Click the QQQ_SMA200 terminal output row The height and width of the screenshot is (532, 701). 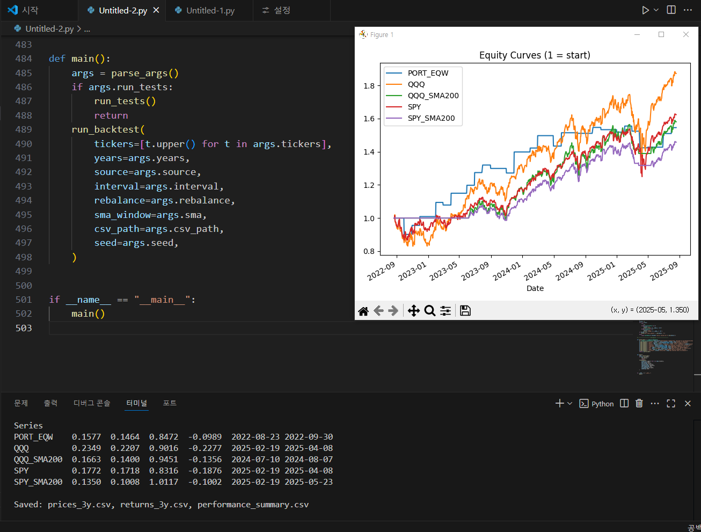coord(173,460)
